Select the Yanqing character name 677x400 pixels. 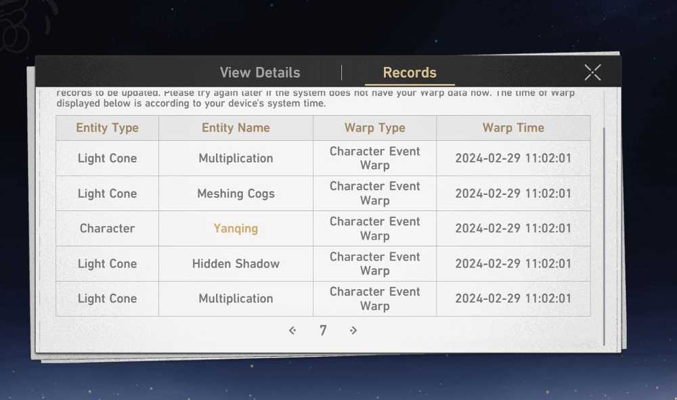tap(236, 229)
